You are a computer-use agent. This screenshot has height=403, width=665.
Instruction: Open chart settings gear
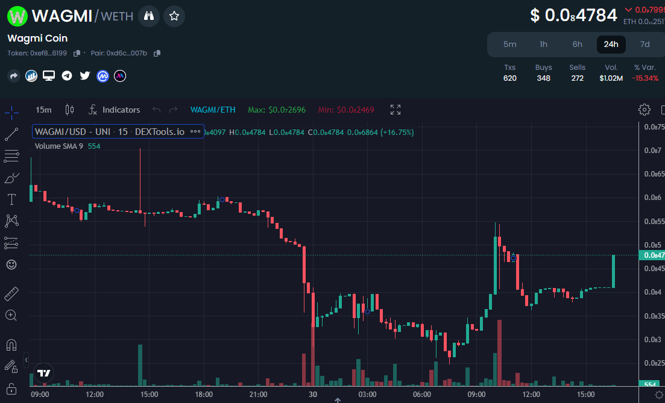pos(645,110)
